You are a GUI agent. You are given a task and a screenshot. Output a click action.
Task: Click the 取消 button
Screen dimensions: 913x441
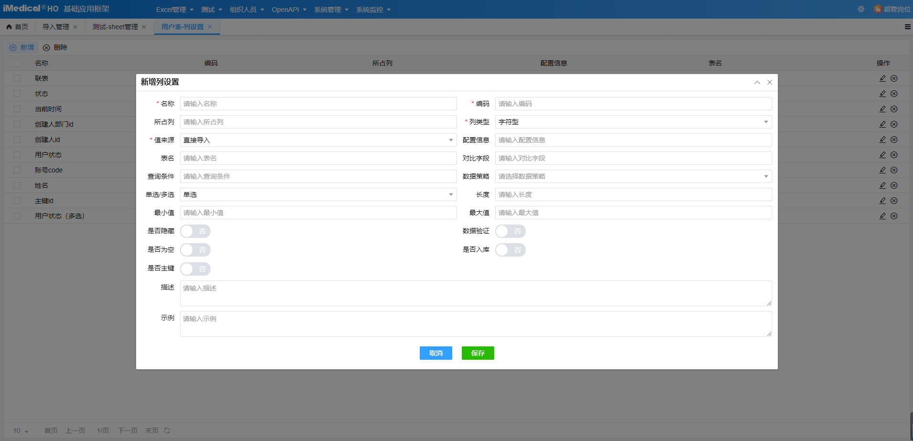pyautogui.click(x=435, y=353)
